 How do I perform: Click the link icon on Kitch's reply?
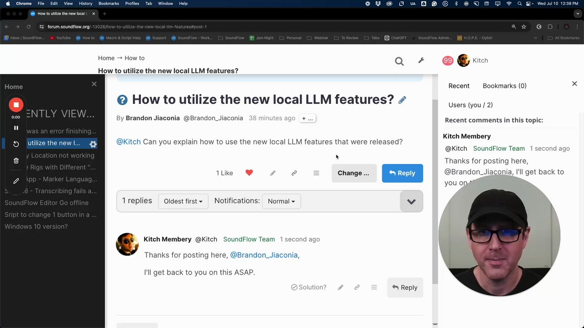(x=357, y=287)
